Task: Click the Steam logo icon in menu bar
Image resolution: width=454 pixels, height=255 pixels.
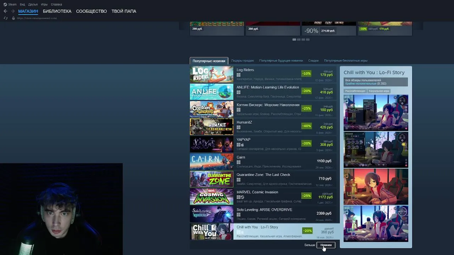Action: click(5, 4)
